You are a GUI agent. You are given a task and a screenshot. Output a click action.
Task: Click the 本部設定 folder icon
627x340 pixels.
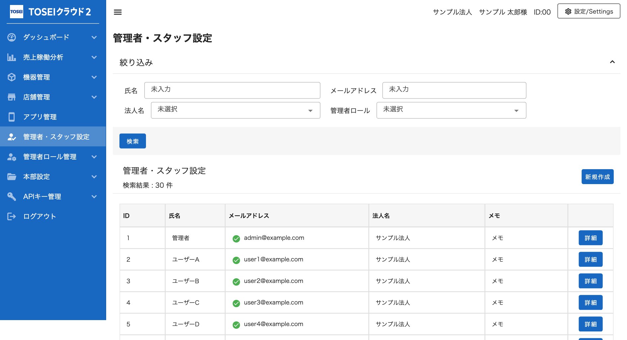(x=12, y=176)
